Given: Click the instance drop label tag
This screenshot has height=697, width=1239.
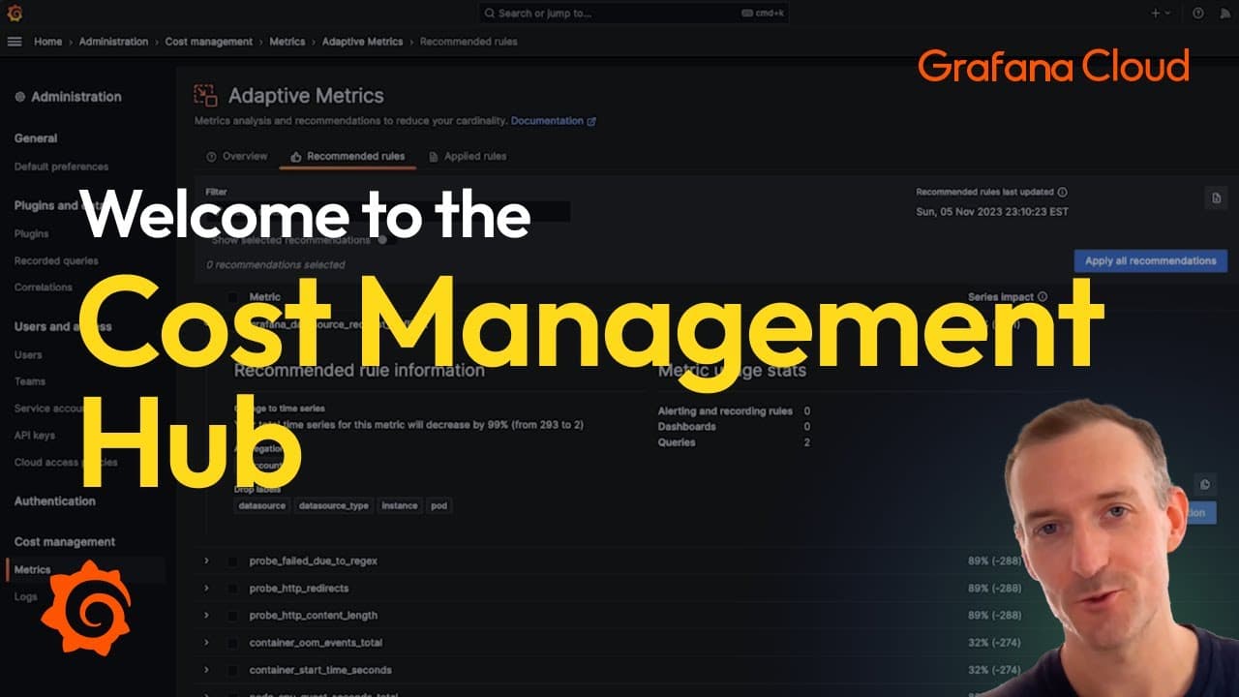Looking at the screenshot, I should click(399, 505).
